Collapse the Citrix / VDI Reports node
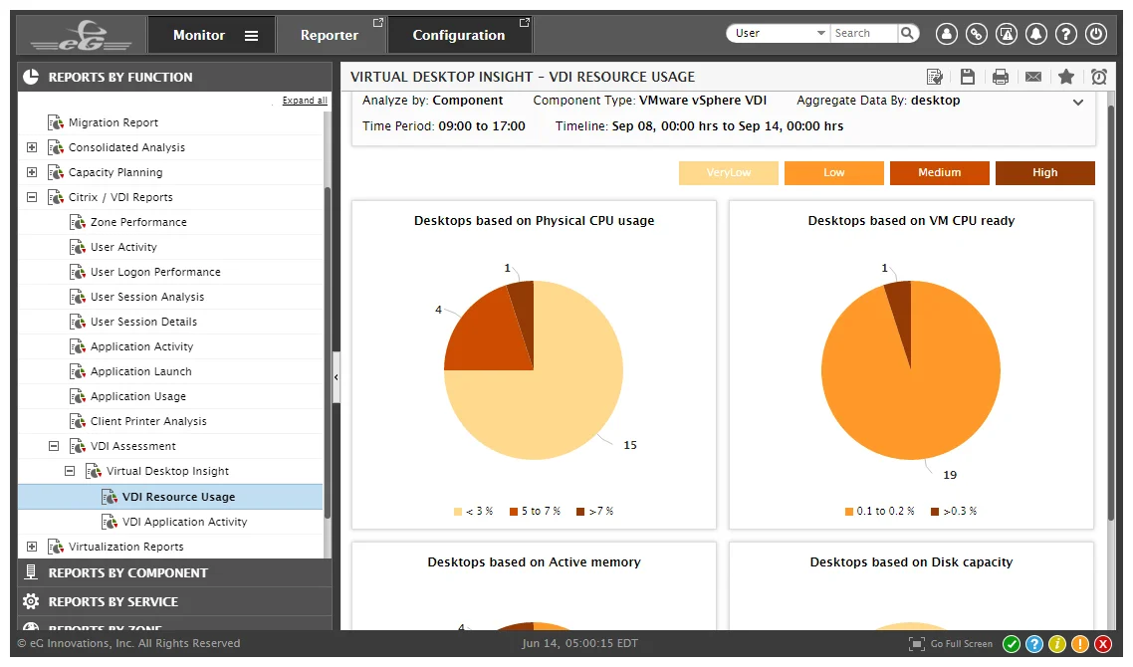Image resolution: width=1133 pixels, height=667 pixels. click(x=32, y=196)
